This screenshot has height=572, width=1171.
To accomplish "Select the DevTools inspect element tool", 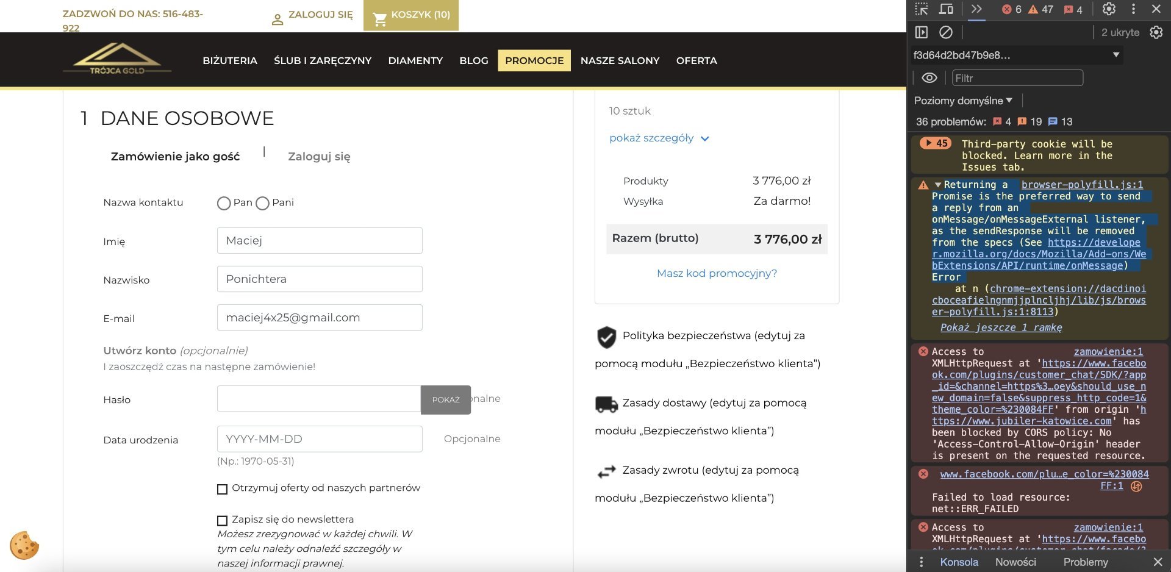I will pyautogui.click(x=922, y=9).
